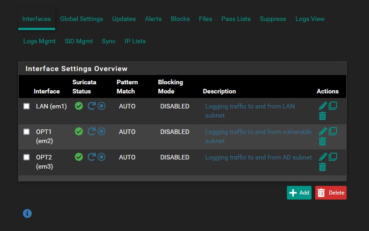Open the Alerts tab
This screenshot has width=369, height=231.
point(153,19)
